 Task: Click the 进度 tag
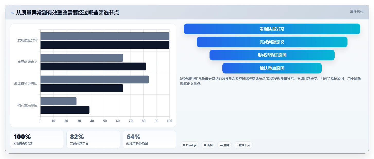pos(224,145)
